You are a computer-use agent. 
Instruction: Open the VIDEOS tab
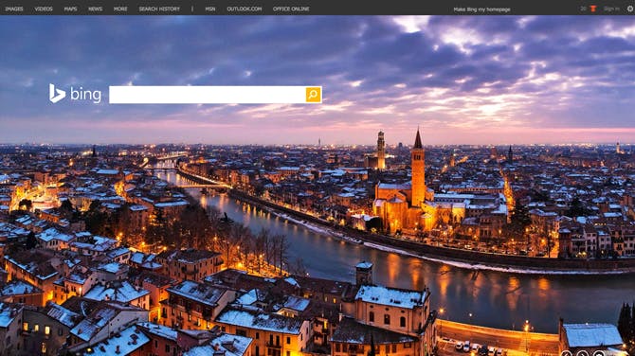click(x=44, y=9)
